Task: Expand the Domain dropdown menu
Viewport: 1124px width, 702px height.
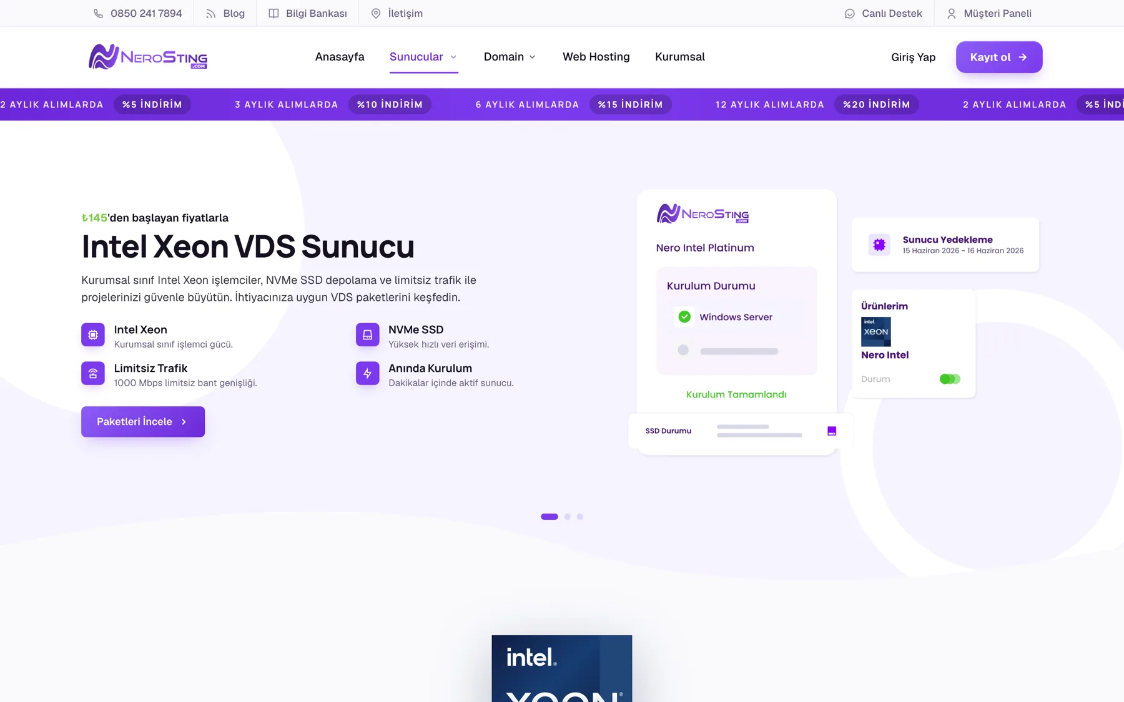Action: pos(510,57)
